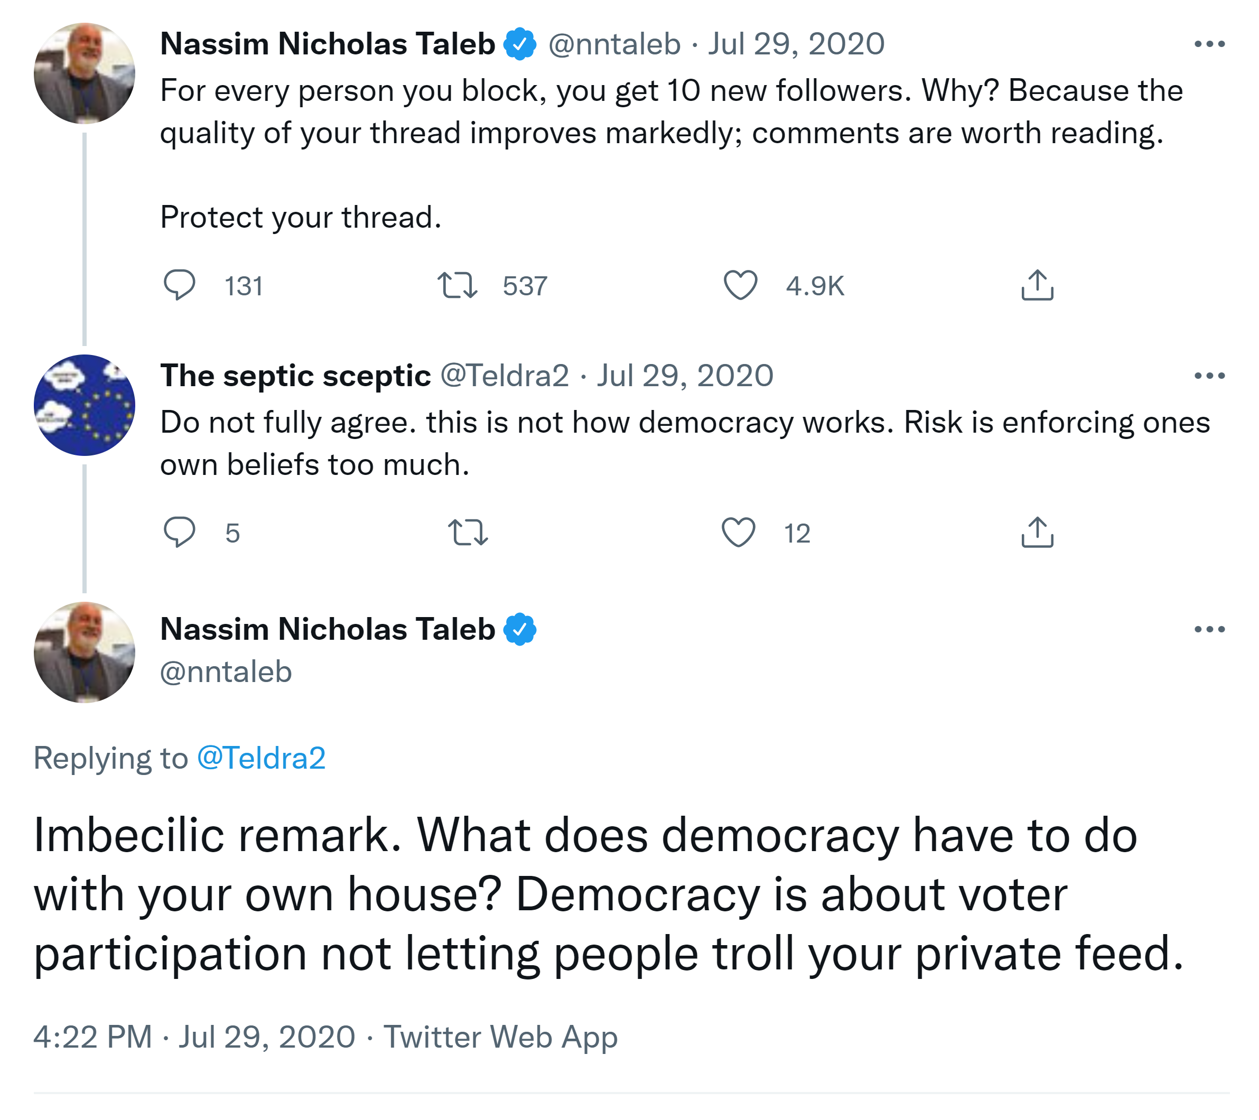Like the tweet with 12 likes
1259x1120 pixels.
[x=738, y=533]
